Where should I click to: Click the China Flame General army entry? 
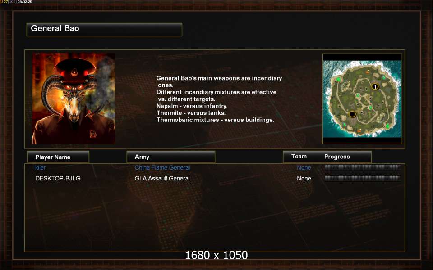coord(162,167)
